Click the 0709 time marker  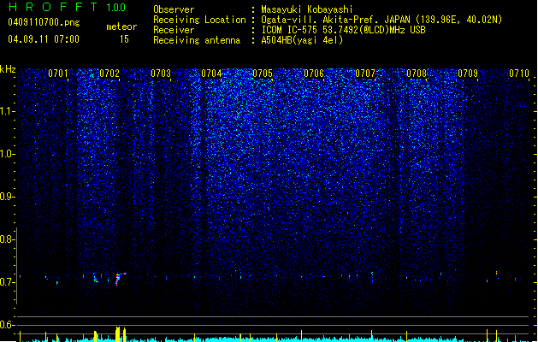coord(468,74)
